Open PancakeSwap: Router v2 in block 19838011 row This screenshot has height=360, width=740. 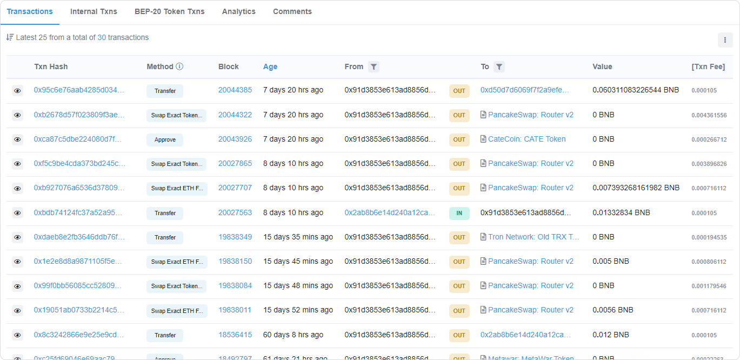coord(531,310)
